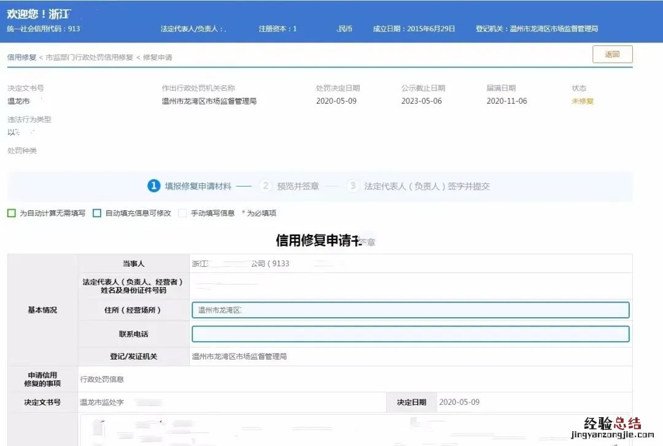The height and width of the screenshot is (446, 663).
Task: Switch to 预览并签章 step
Action: 298,186
